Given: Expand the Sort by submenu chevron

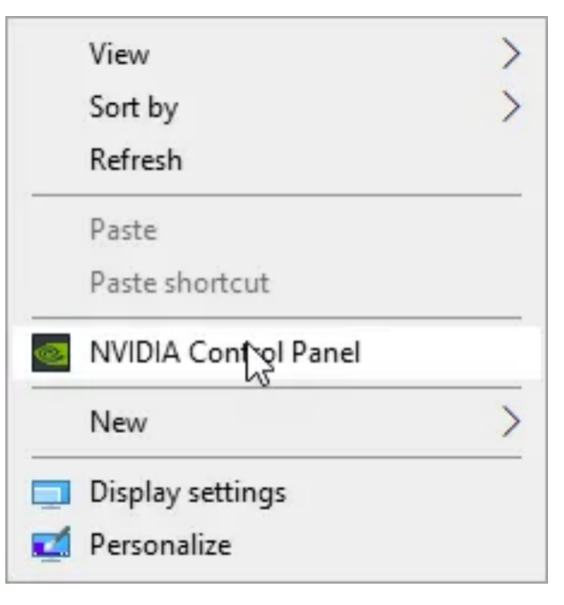Looking at the screenshot, I should point(512,107).
